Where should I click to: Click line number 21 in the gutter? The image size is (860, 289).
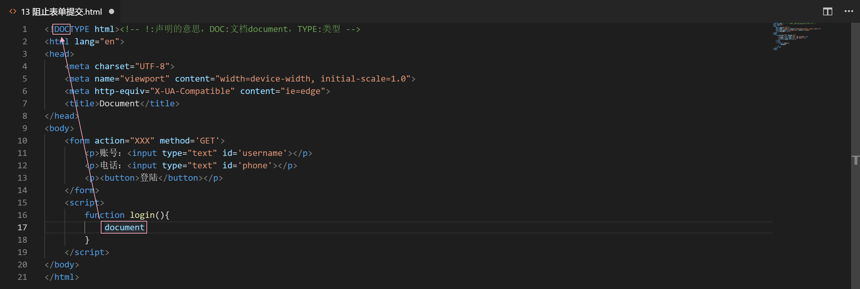23,277
